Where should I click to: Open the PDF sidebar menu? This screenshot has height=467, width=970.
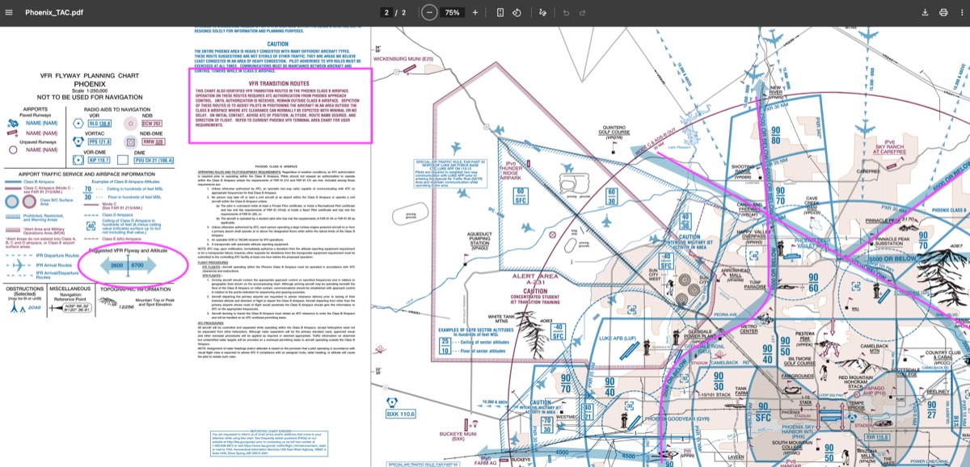(x=10, y=13)
